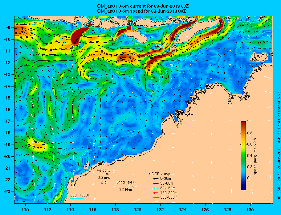Click the longitude label '114'
This screenshot has width=281, height=215.
coord(71,210)
